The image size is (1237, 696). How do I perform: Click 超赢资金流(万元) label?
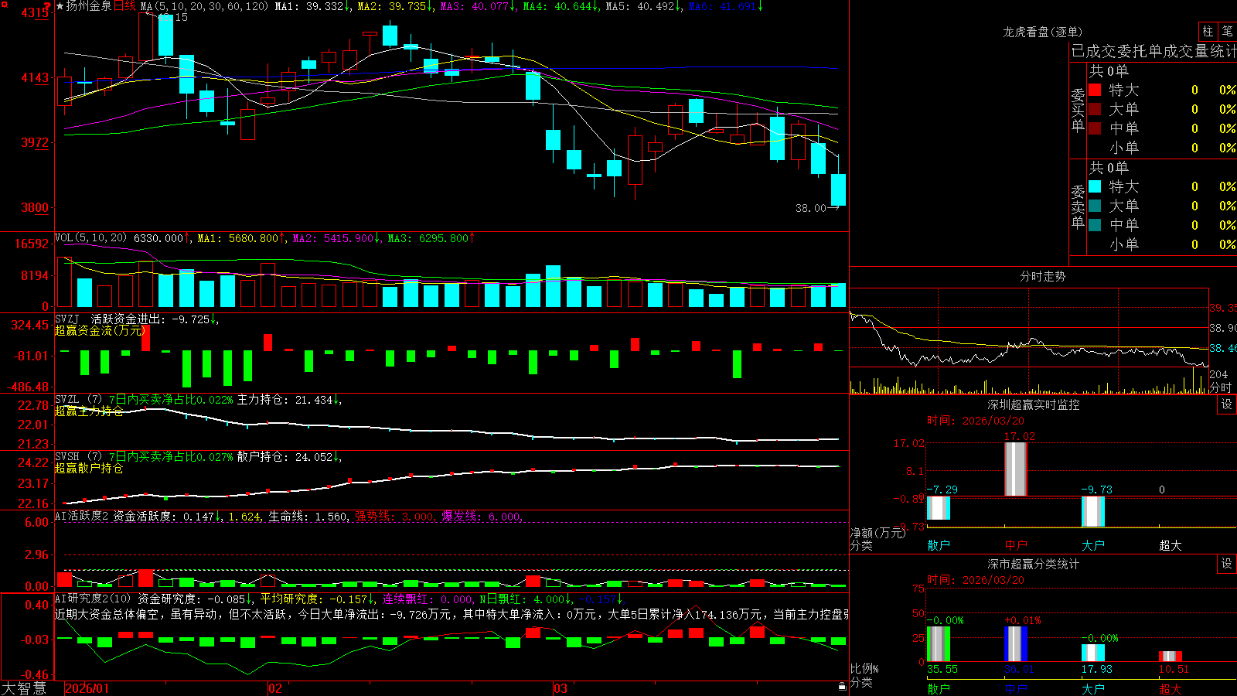coord(100,330)
